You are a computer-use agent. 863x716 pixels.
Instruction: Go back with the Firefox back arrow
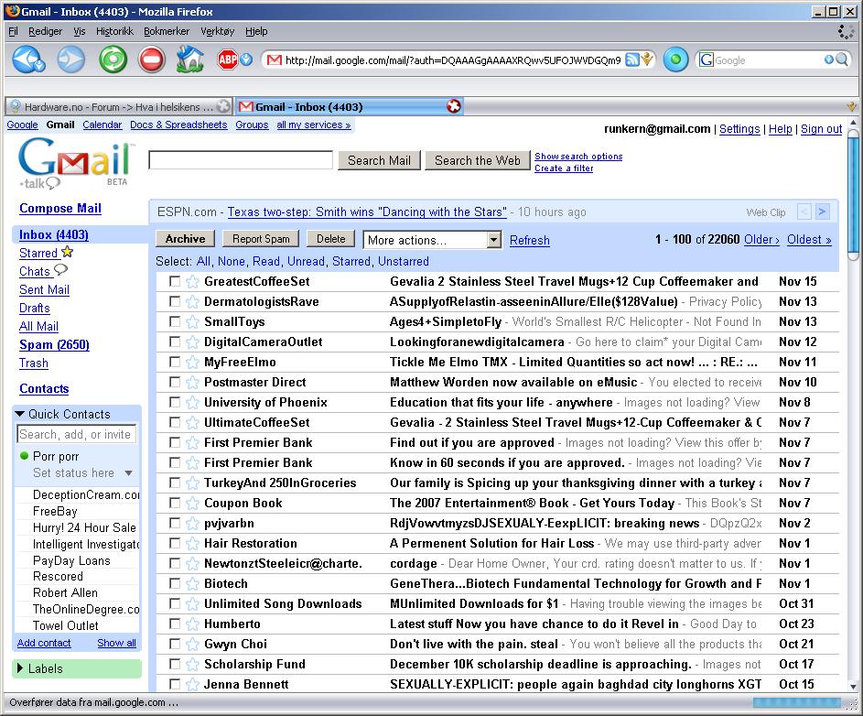pos(28,60)
